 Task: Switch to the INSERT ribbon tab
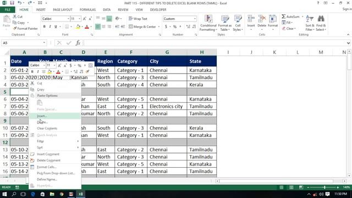click(x=41, y=10)
